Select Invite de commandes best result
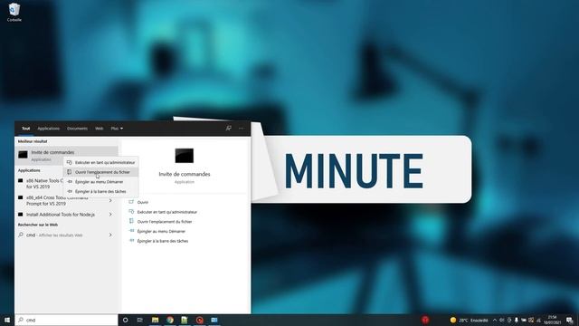The image size is (579, 326). coord(66,155)
